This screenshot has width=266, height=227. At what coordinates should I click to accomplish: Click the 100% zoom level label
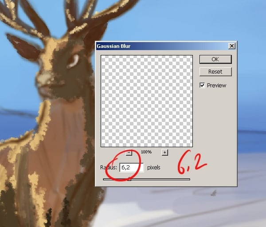click(x=146, y=152)
